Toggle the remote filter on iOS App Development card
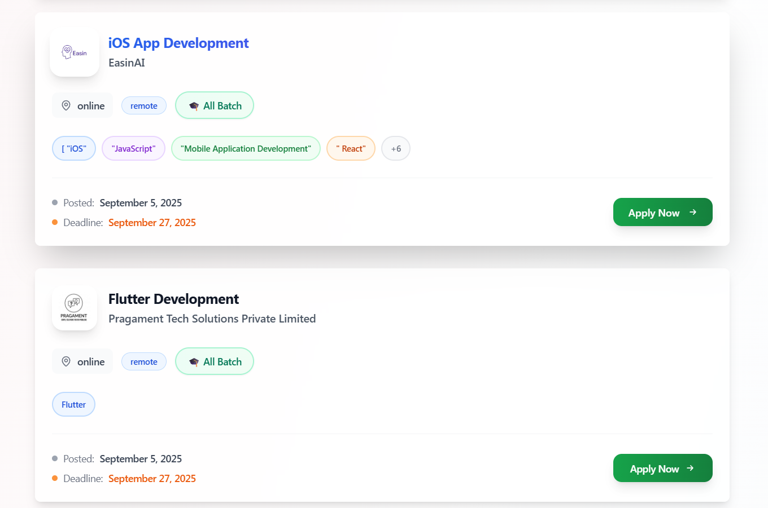The height and width of the screenshot is (508, 768). coord(143,105)
